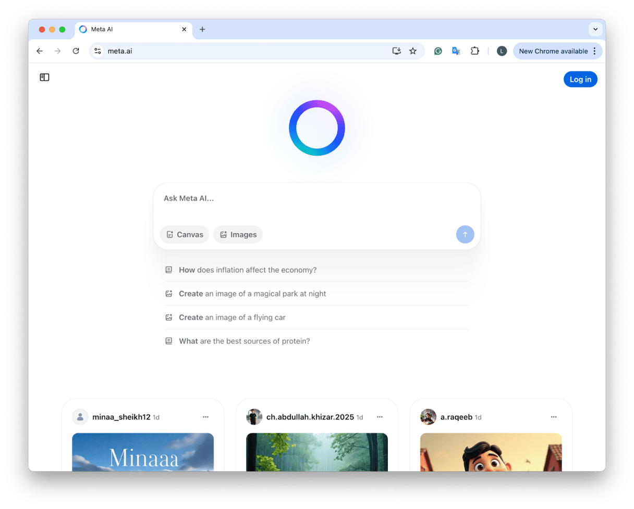Go back to previous page

tap(40, 51)
